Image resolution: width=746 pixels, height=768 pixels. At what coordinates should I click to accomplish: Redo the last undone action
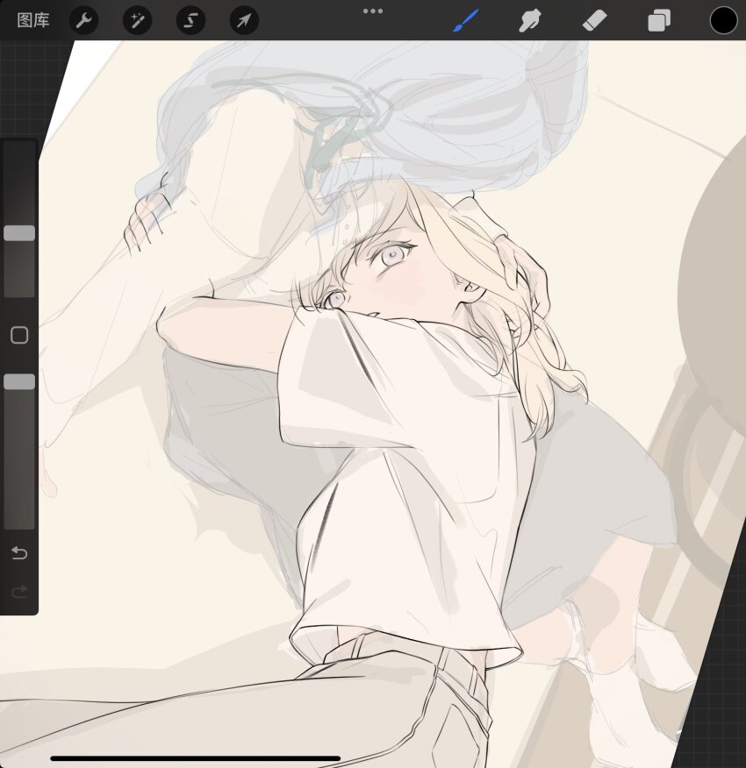pyautogui.click(x=19, y=592)
